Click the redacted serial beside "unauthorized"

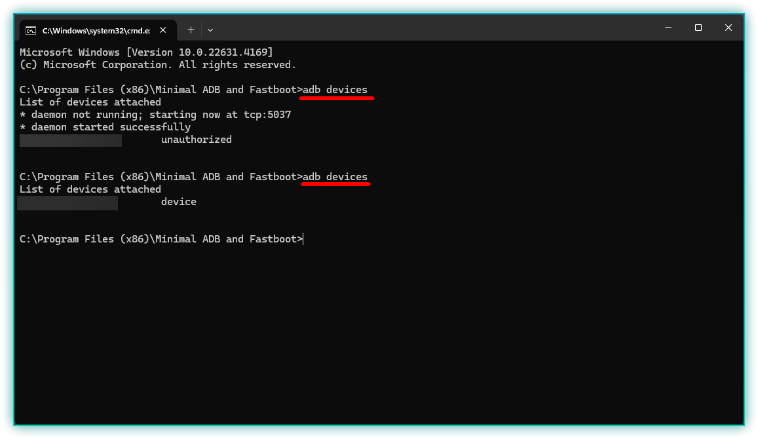[71, 140]
